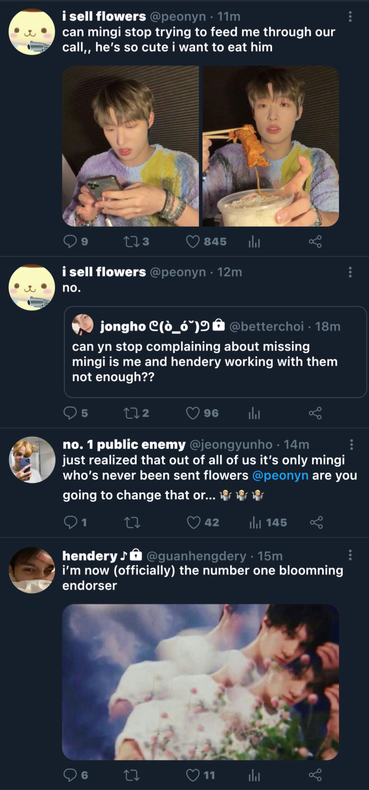Open hendery's profile avatar
Viewport: 369px width, 790px height.
[x=32, y=570]
